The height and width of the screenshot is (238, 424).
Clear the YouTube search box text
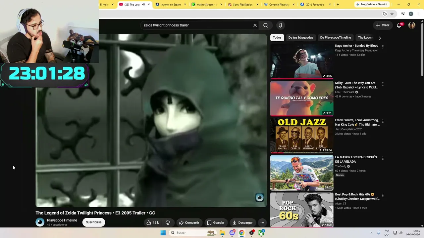pyautogui.click(x=255, y=25)
